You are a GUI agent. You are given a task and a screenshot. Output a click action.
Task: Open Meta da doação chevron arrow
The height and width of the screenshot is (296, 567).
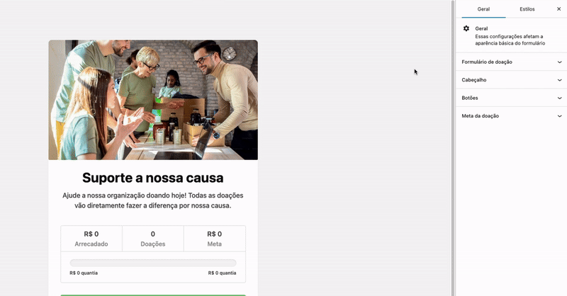tap(559, 116)
